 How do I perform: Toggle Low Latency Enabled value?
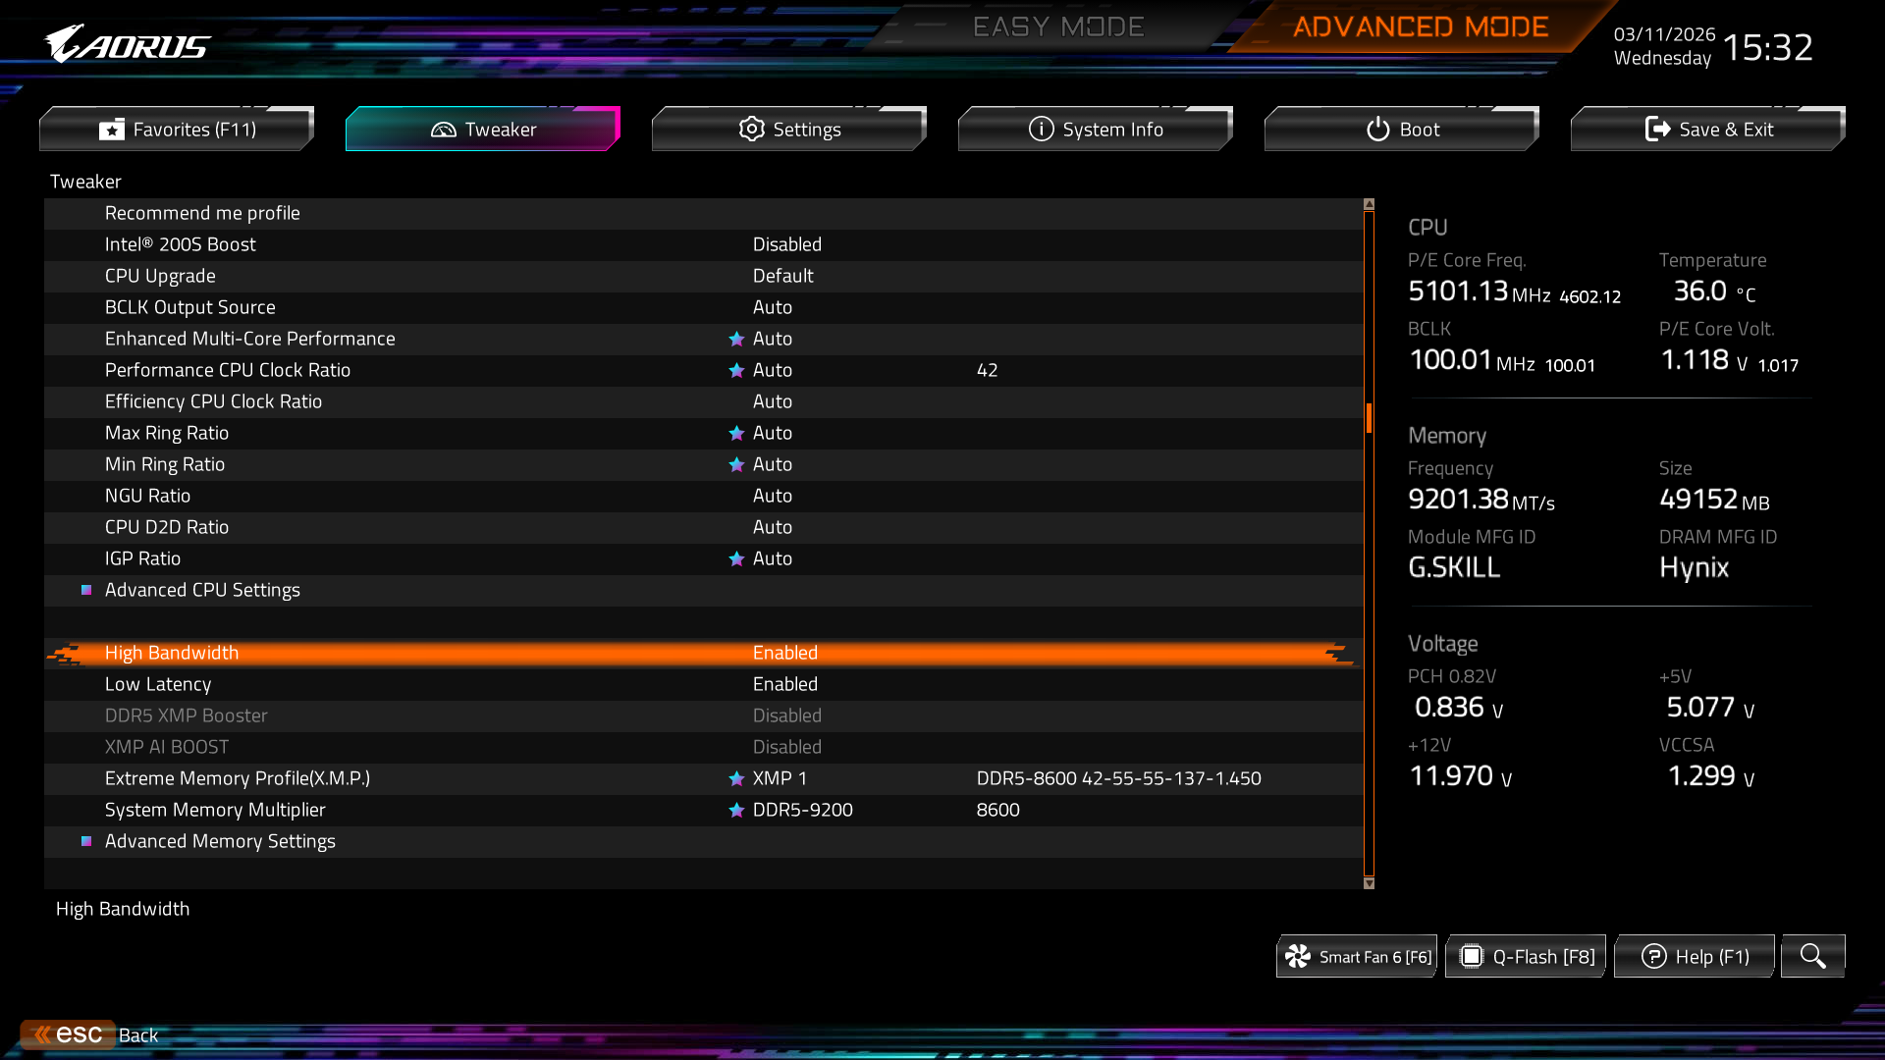pos(784,684)
